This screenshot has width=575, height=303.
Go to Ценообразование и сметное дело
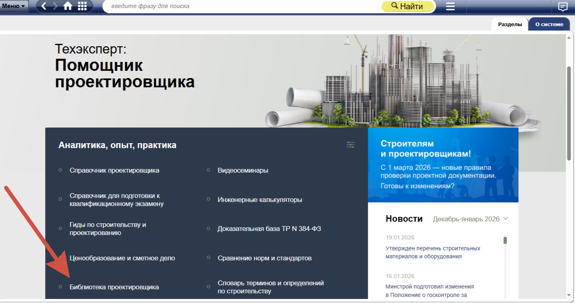tap(122, 258)
